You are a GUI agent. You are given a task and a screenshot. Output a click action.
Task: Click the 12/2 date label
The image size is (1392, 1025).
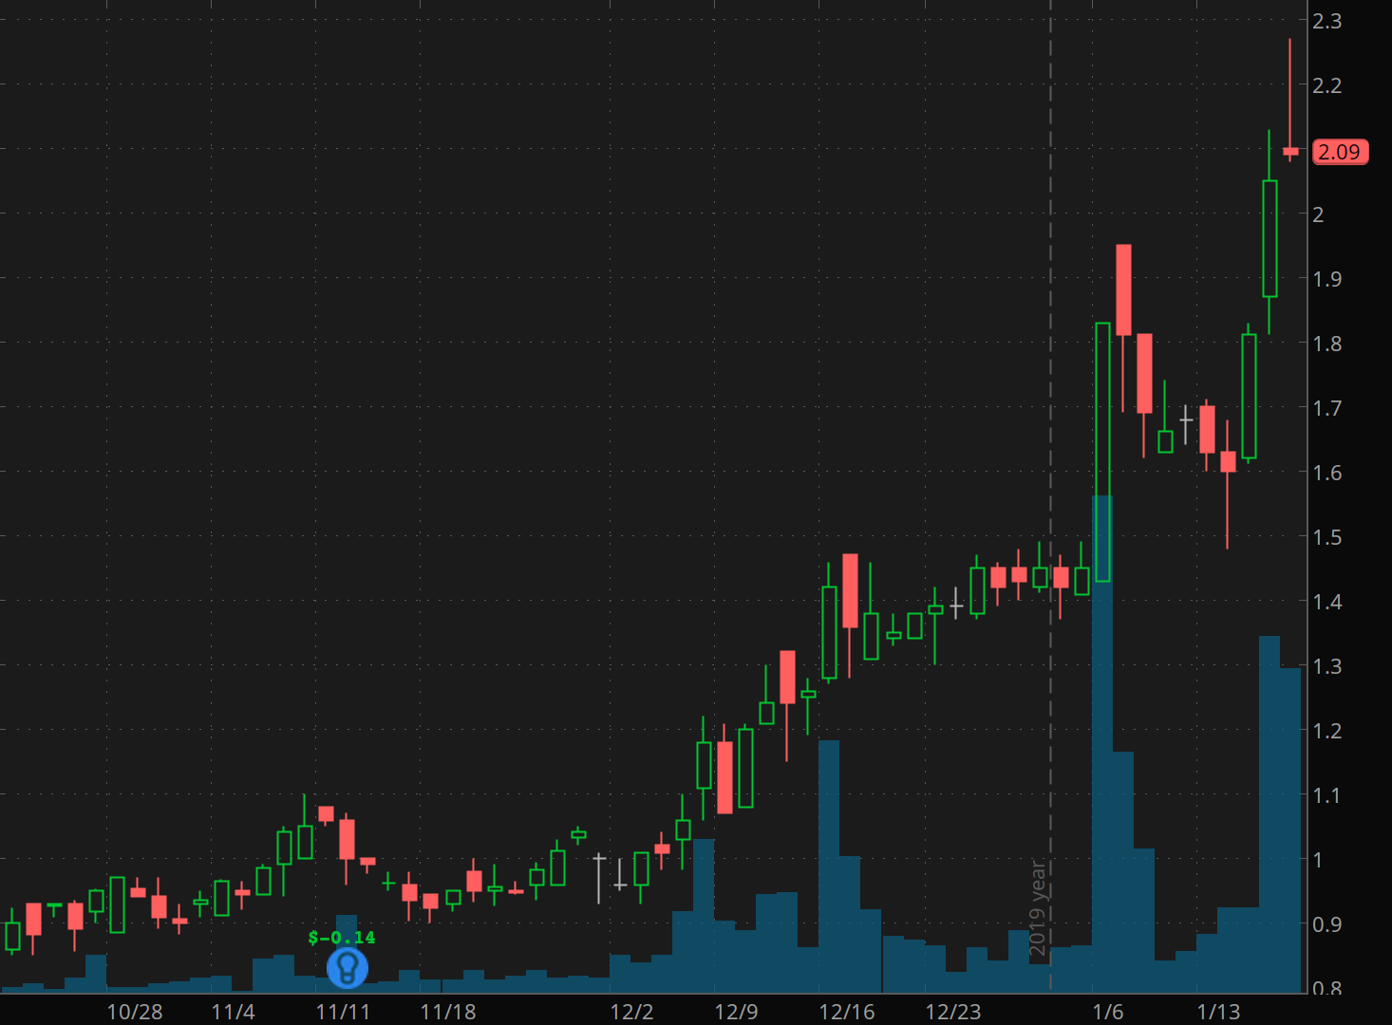point(631,1012)
